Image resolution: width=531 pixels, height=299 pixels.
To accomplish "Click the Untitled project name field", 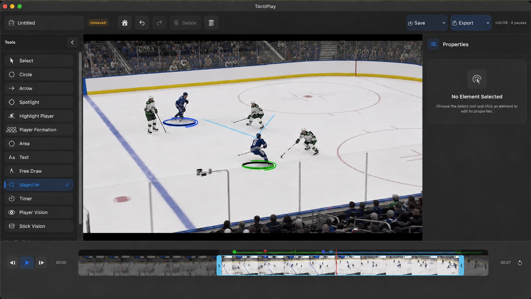I will [44, 23].
